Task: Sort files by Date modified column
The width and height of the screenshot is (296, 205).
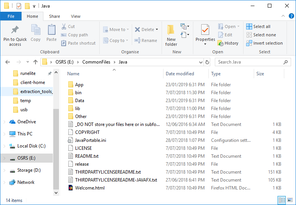Action: (x=180, y=74)
